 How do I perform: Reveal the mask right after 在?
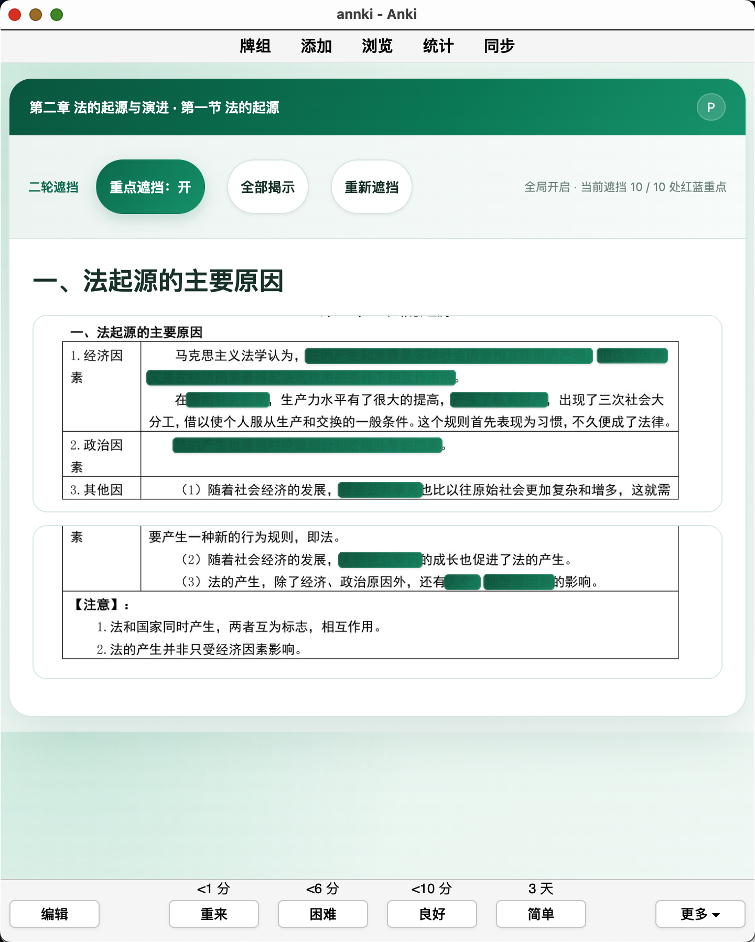[x=228, y=400]
